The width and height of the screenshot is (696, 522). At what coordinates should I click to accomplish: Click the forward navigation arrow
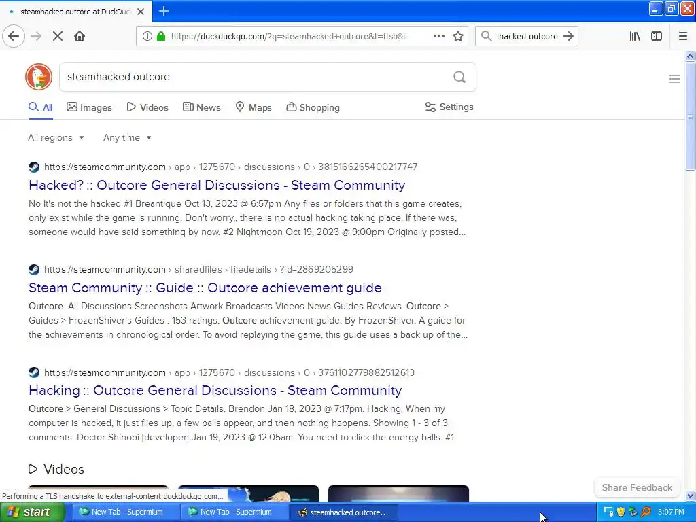(36, 36)
